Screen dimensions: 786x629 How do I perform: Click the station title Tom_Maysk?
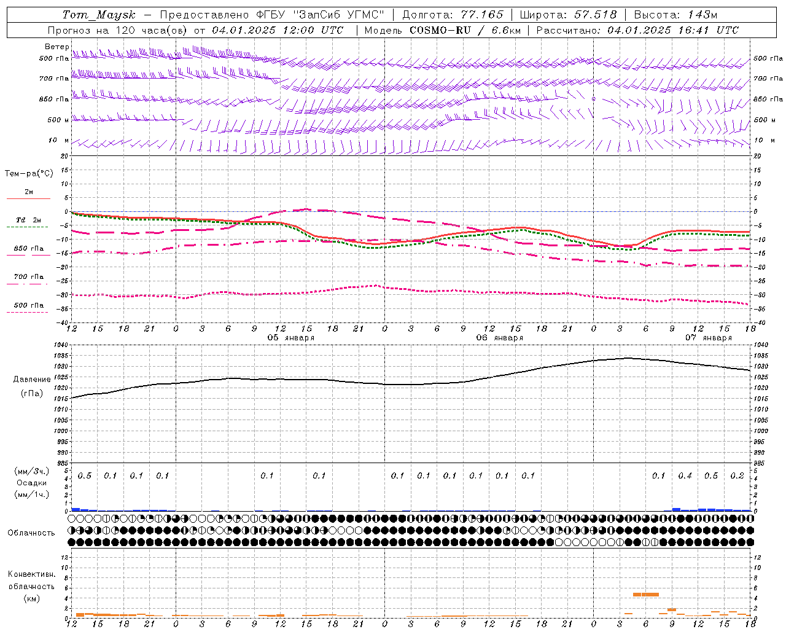click(99, 15)
